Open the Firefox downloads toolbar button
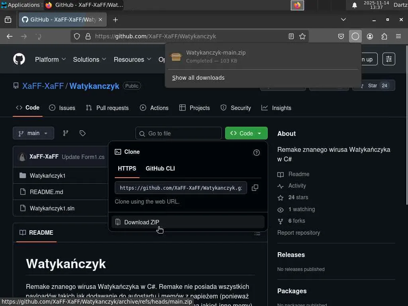 pos(355,36)
